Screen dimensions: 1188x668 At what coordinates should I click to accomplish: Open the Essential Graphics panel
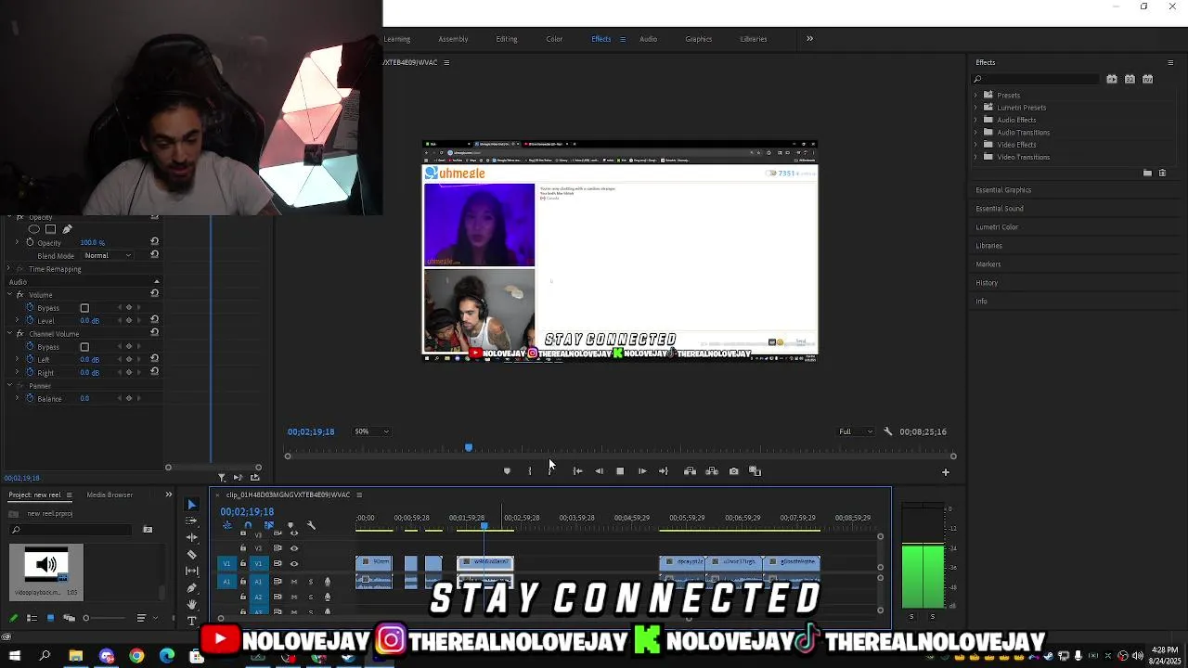(1003, 190)
